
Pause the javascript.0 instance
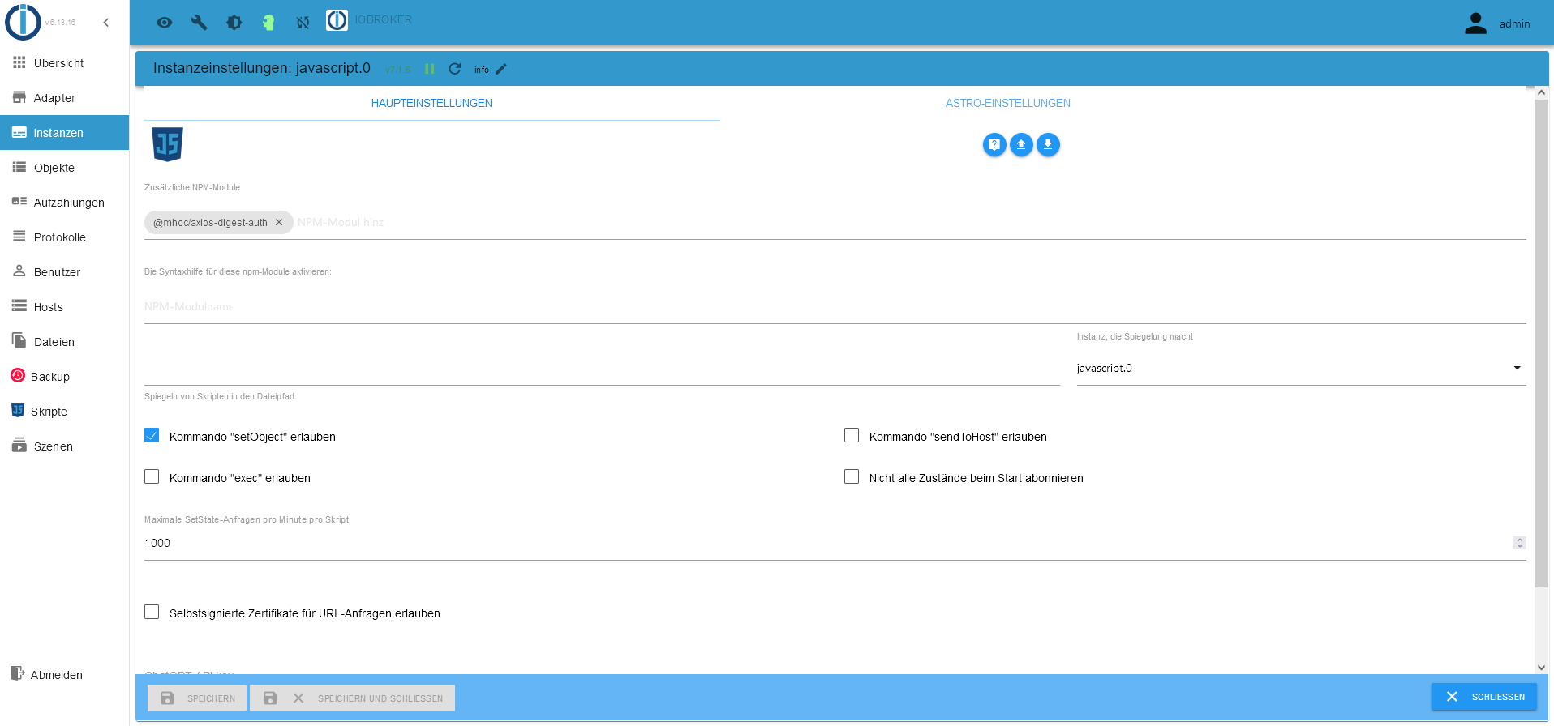(x=430, y=69)
